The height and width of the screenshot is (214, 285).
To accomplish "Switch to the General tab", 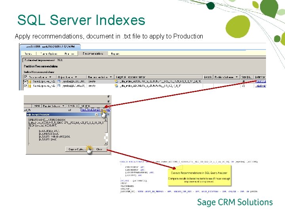I will point(28,54).
